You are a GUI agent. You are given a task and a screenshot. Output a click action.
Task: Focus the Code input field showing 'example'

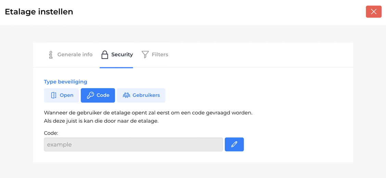pyautogui.click(x=133, y=145)
